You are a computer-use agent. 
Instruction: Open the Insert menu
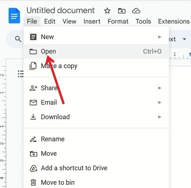(92, 21)
